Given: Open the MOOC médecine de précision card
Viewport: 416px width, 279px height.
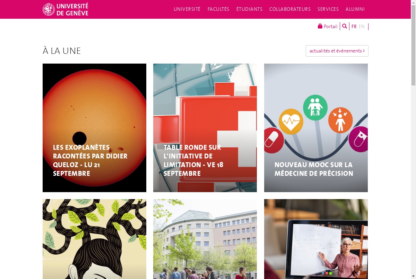Looking at the screenshot, I should click(x=316, y=128).
